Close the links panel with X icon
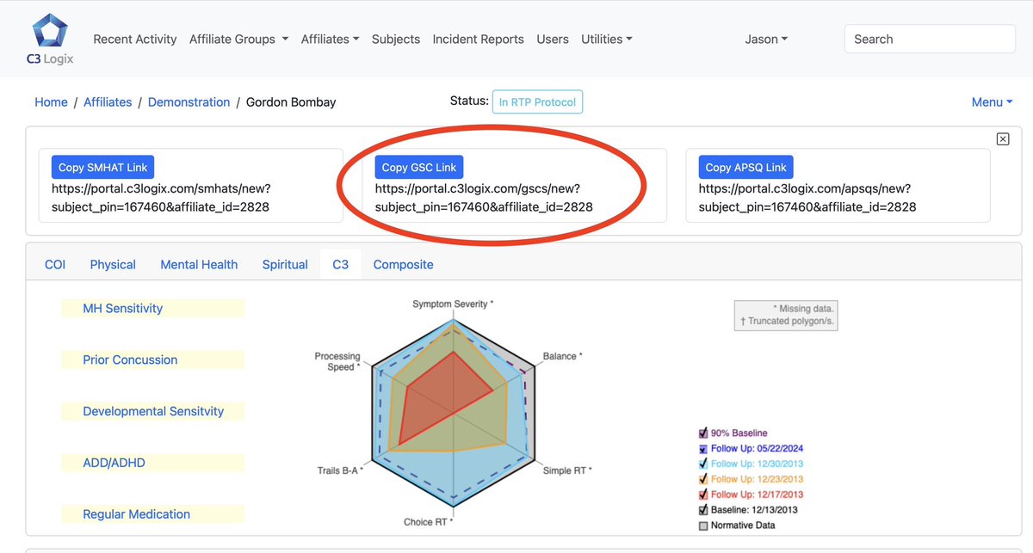1033x553 pixels. coord(1002,138)
